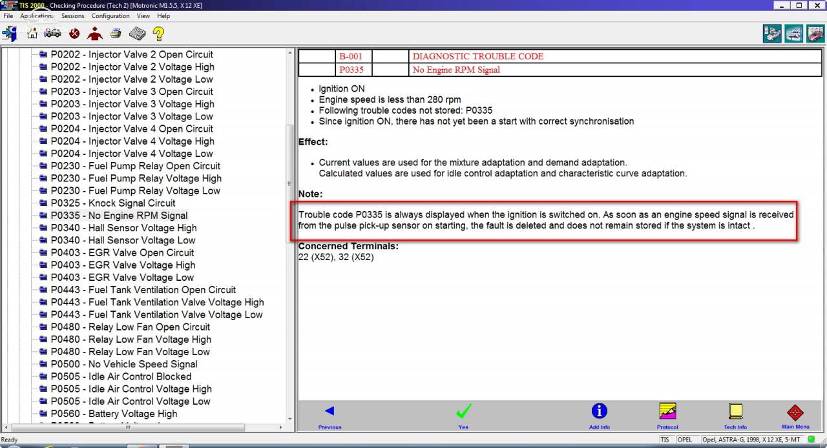Screen dimensions: 827x448
Task: Click the "Concerned Terminals:" heading
Action: 348,246
